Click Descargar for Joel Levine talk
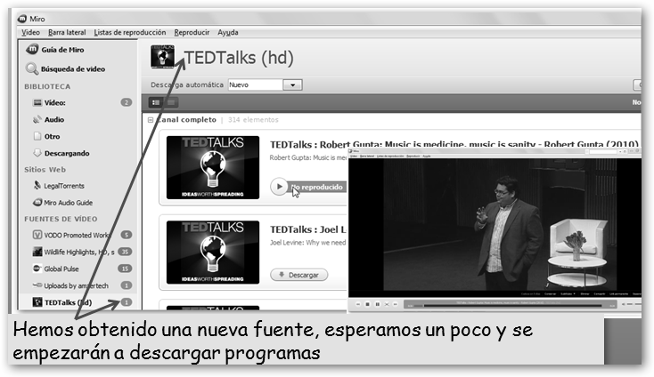Viewport: 654px width, 377px height. [298, 275]
